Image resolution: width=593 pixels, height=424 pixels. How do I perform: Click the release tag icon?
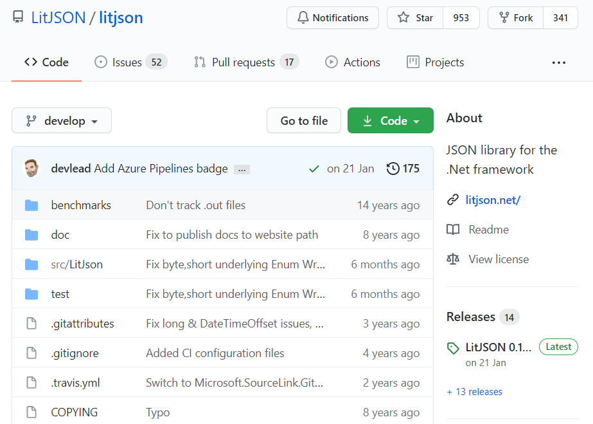(x=453, y=348)
